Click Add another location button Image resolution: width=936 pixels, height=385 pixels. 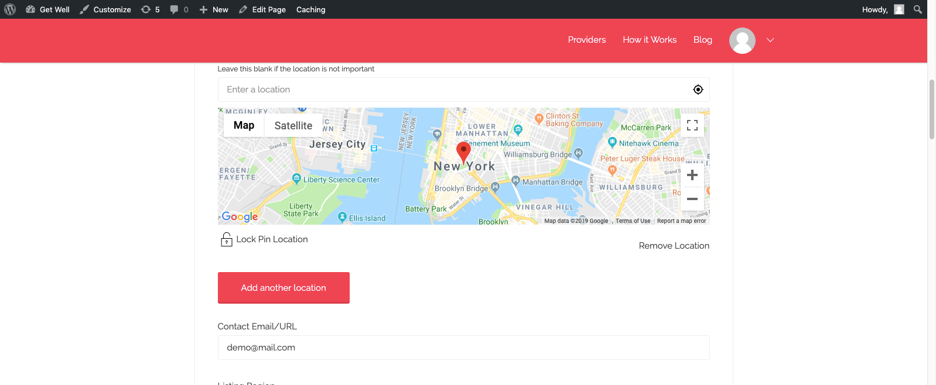click(283, 288)
